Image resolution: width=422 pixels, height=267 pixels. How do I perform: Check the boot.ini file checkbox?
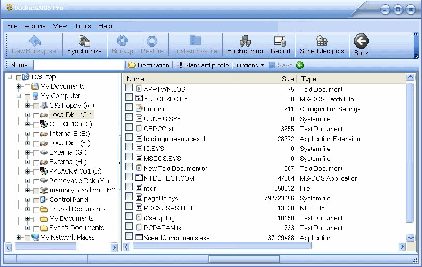pos(129,108)
